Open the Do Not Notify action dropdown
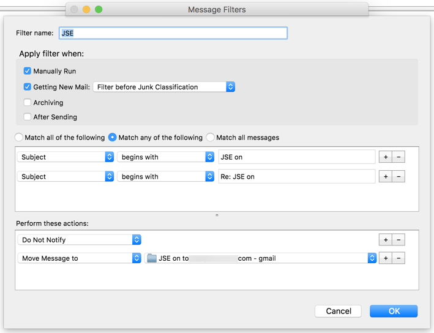 [x=80, y=240]
